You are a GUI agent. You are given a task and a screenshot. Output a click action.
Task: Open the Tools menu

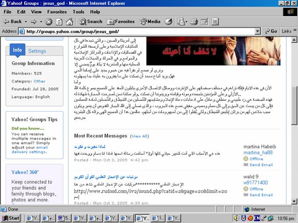[78, 12]
